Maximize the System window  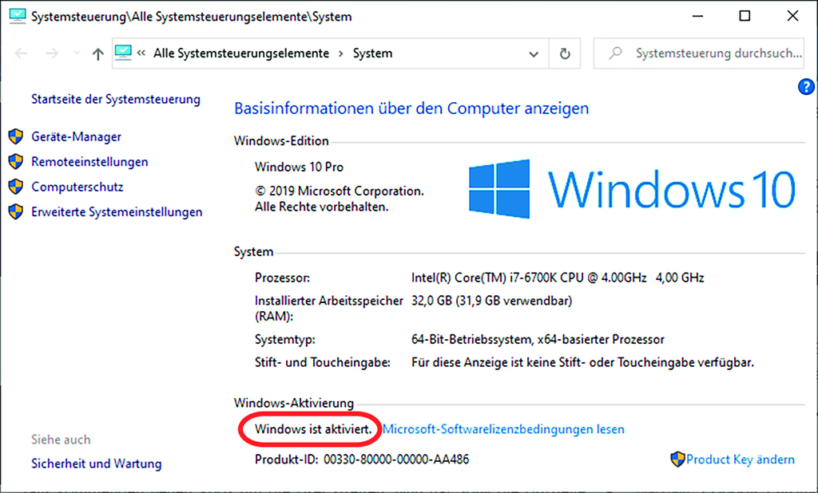745,16
